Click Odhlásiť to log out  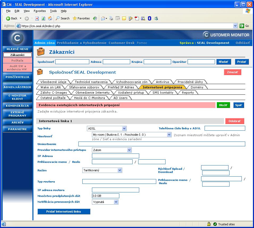[x=243, y=43]
